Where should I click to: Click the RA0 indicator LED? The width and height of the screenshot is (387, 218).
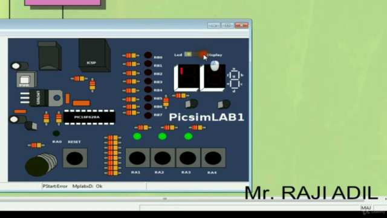pyautogui.click(x=56, y=133)
